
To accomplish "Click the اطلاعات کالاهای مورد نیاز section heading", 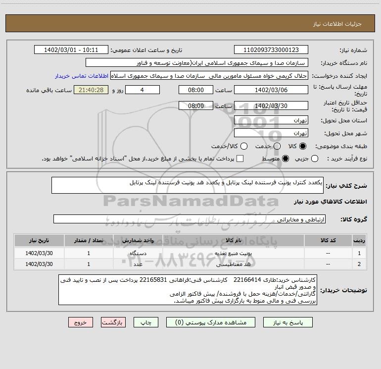I will pyautogui.click(x=331, y=202).
